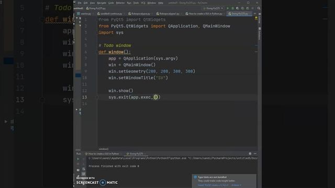Click the window() breadcrumb below editor

104,149
